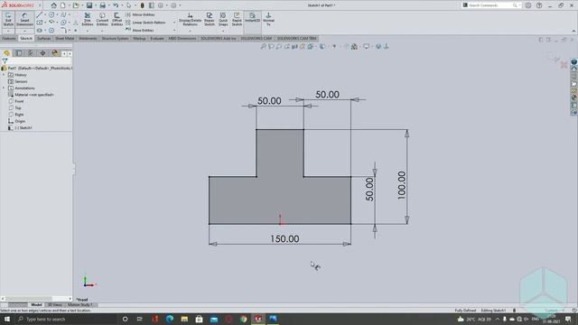Switch to the Surfaces tab
The image size is (578, 325).
point(44,38)
